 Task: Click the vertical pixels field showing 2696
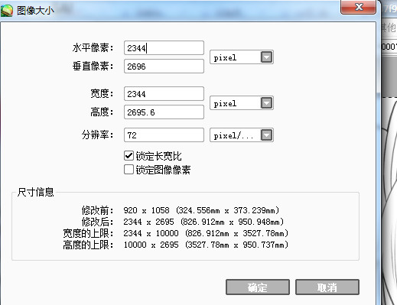(164, 67)
